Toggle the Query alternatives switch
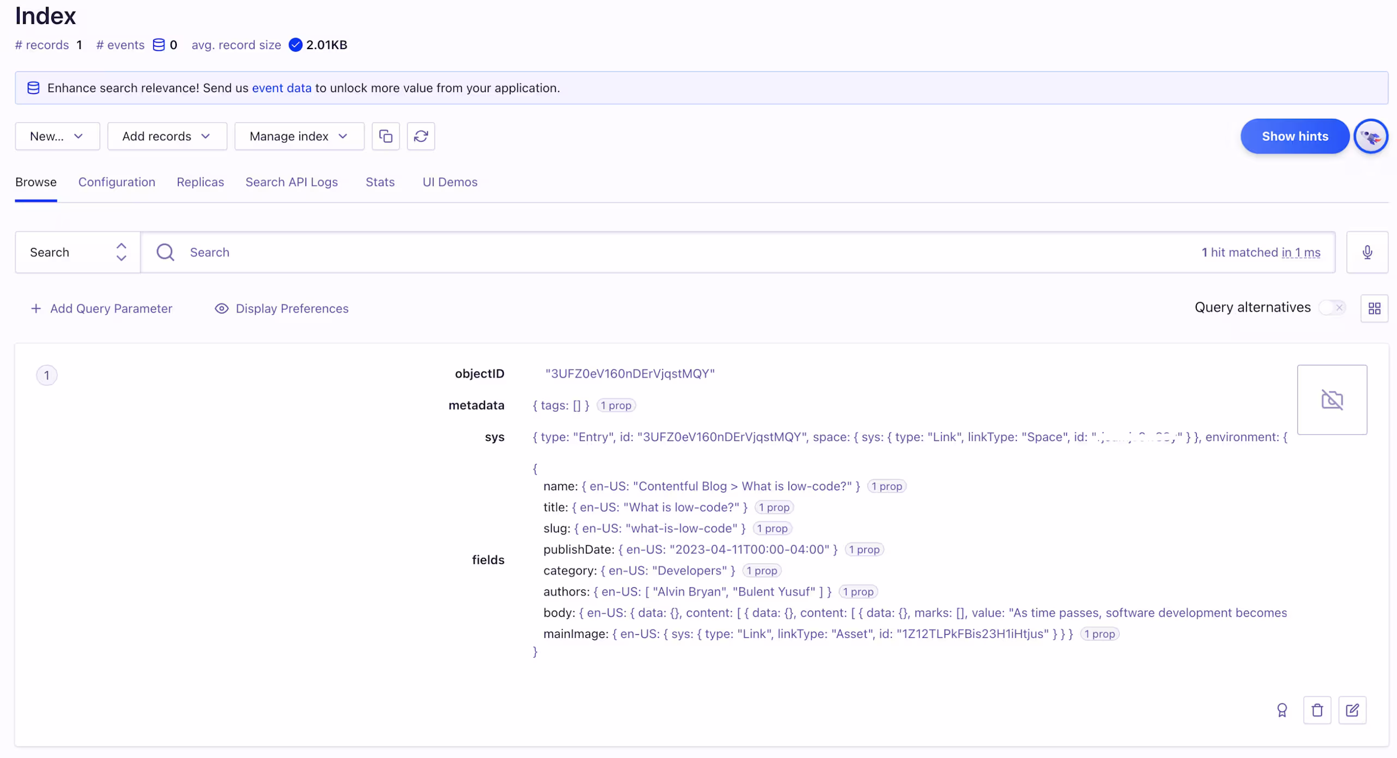 1332,308
